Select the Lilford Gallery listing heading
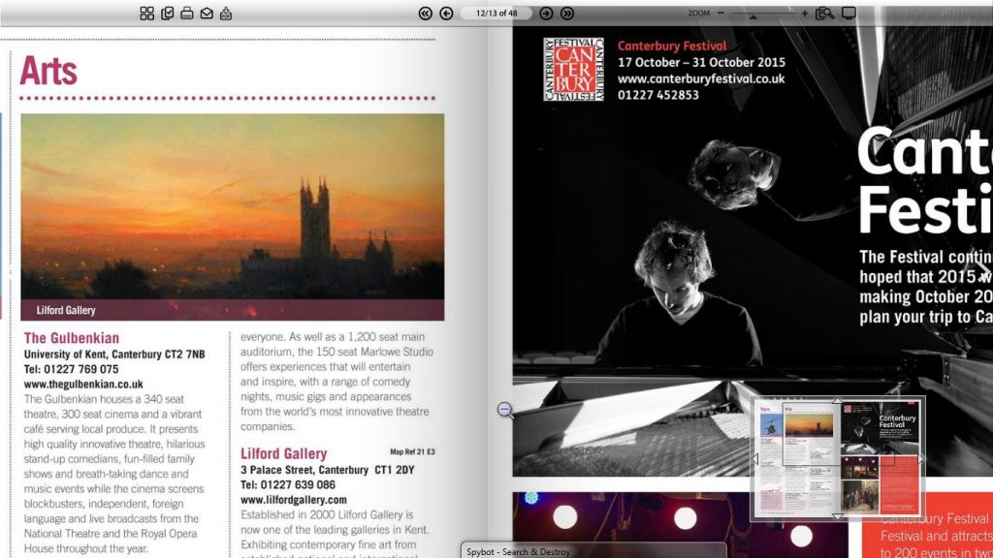Viewport: 993px width, 558px height. [284, 453]
